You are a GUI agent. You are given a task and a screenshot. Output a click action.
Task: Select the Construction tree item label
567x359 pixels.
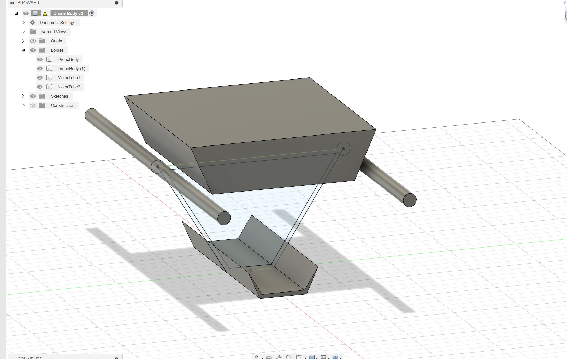(x=63, y=105)
